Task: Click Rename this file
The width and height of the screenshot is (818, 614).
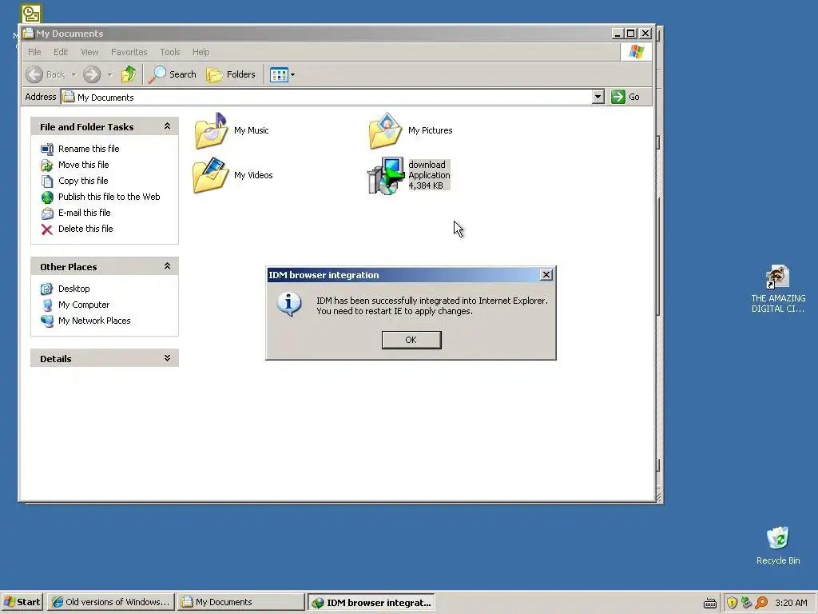Action: coord(89,149)
